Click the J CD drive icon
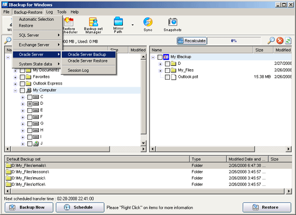Viewport: 296px width, 215px height. pos(36,144)
